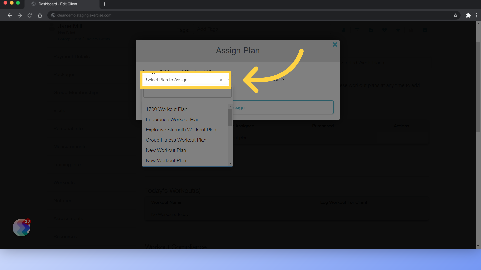Screen dimensions: 481x270
Task: Click the Packages section in sidebar
Action: click(x=64, y=74)
